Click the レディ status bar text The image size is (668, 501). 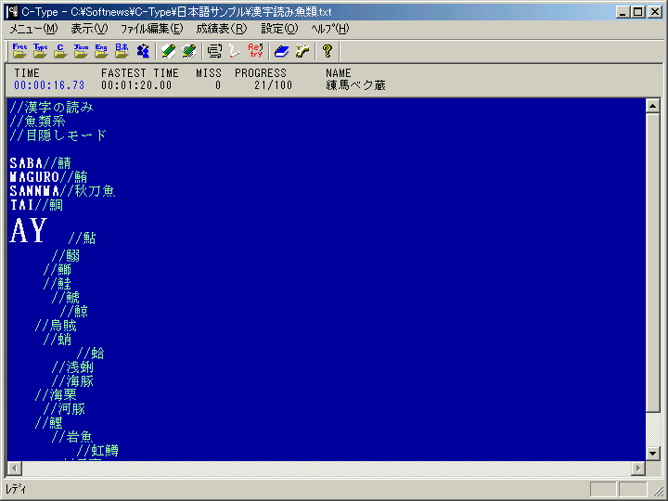coord(16,489)
